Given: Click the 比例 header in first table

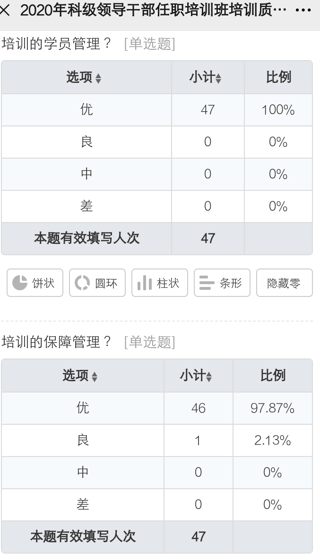Looking at the screenshot, I should pyautogui.click(x=278, y=77).
